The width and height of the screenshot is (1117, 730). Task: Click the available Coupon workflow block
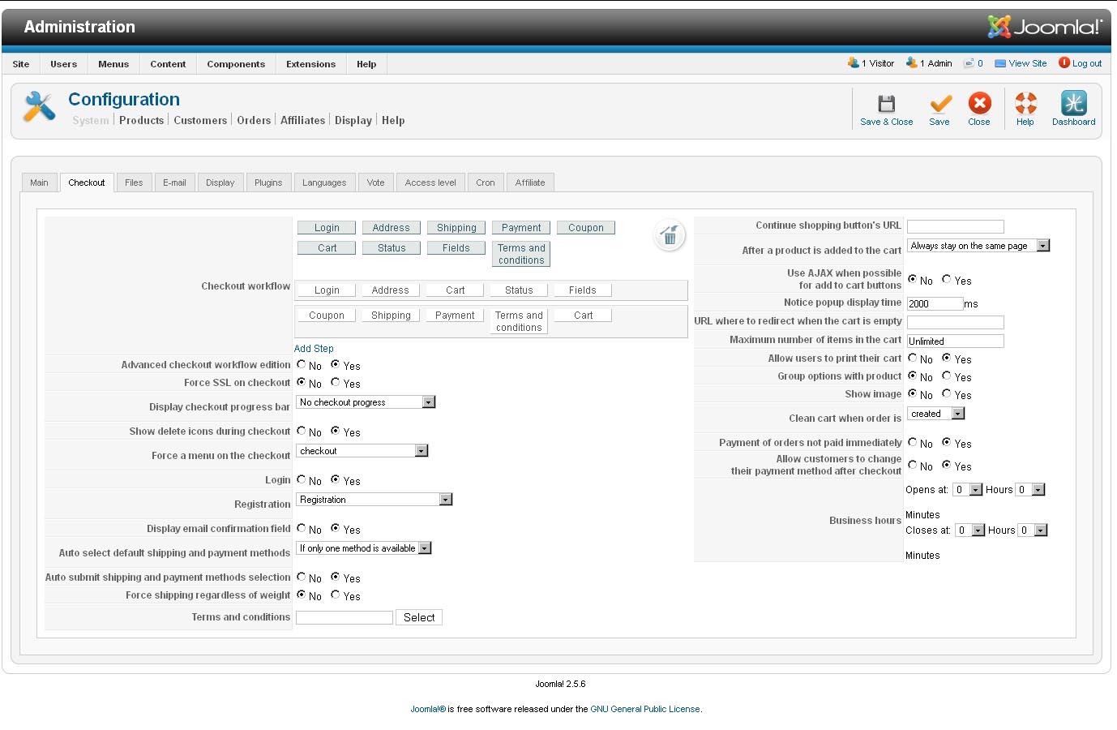click(x=586, y=228)
